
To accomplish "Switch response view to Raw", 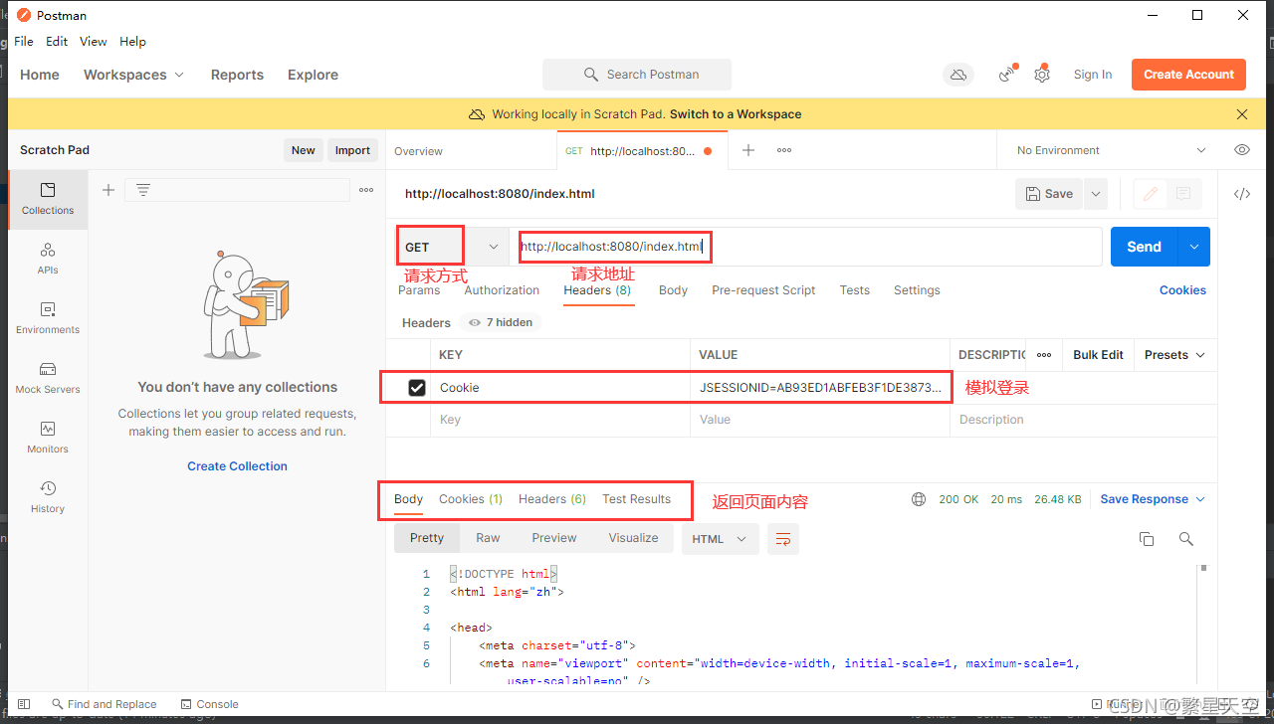I will [x=488, y=538].
